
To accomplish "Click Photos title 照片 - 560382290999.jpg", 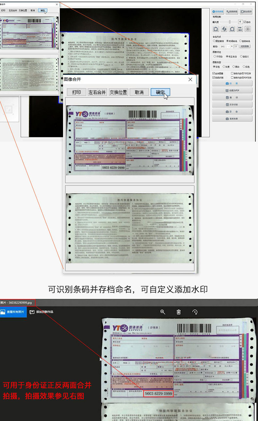I will (16, 303).
